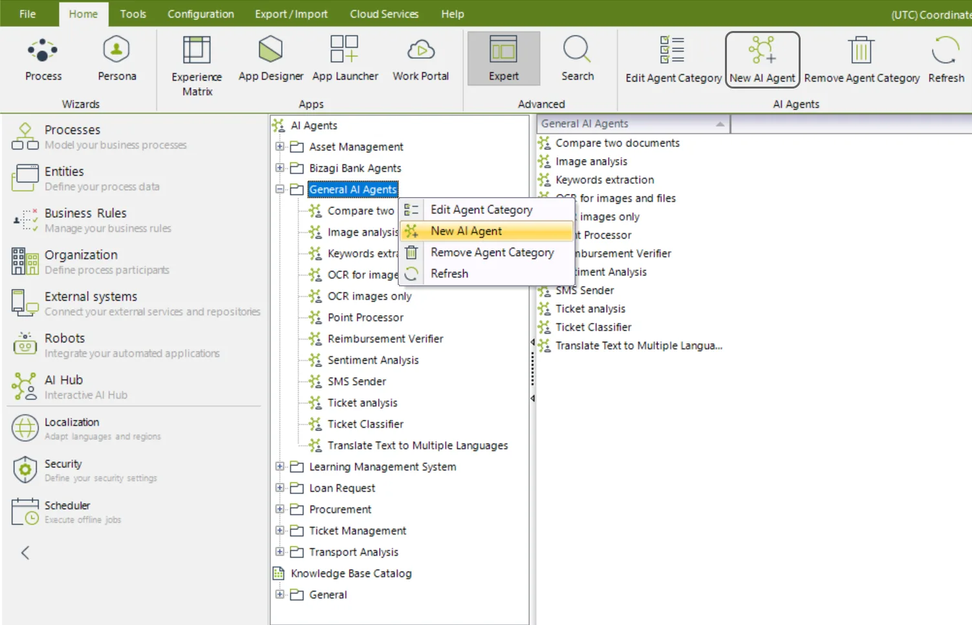Expand the Learning Management System folder
The image size is (972, 625).
pos(279,467)
